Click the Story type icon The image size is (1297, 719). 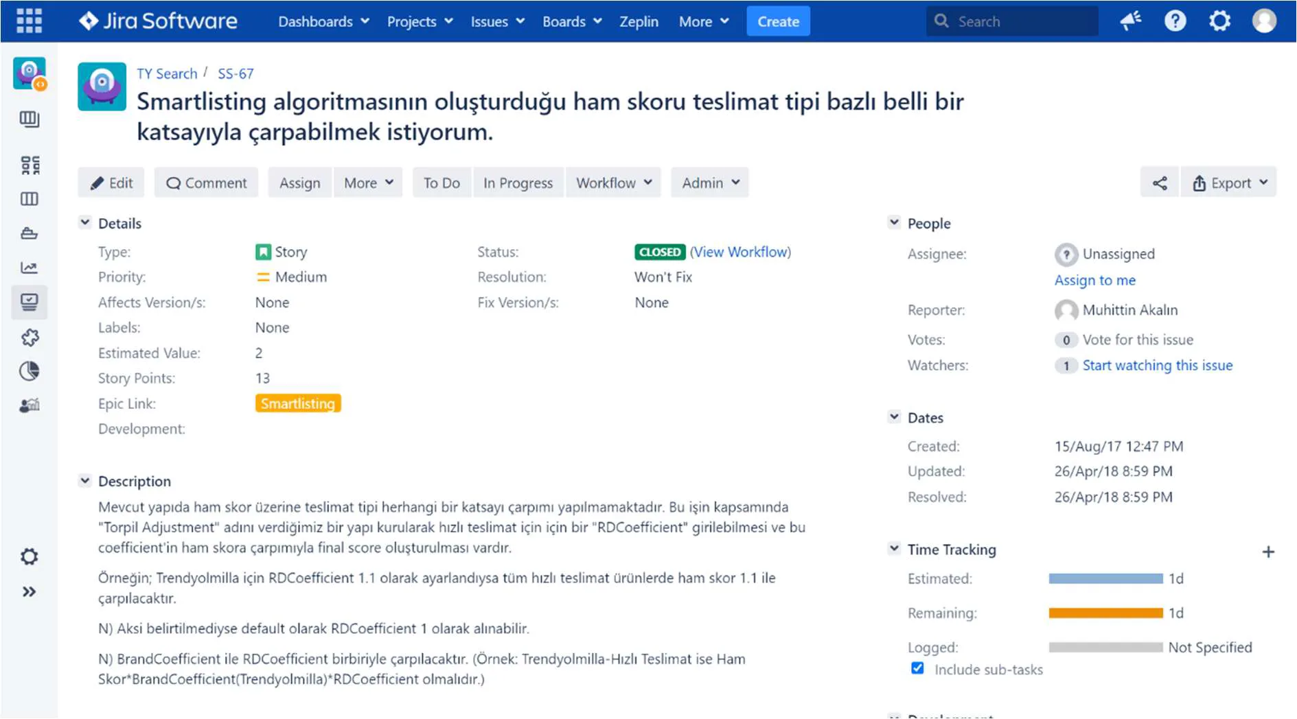pos(263,252)
